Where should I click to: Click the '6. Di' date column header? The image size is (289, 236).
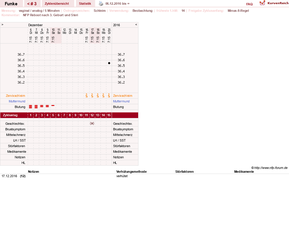pos(31,31)
